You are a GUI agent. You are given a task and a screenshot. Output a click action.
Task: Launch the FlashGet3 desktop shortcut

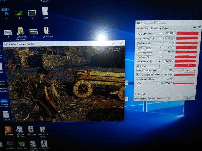pos(8,130)
